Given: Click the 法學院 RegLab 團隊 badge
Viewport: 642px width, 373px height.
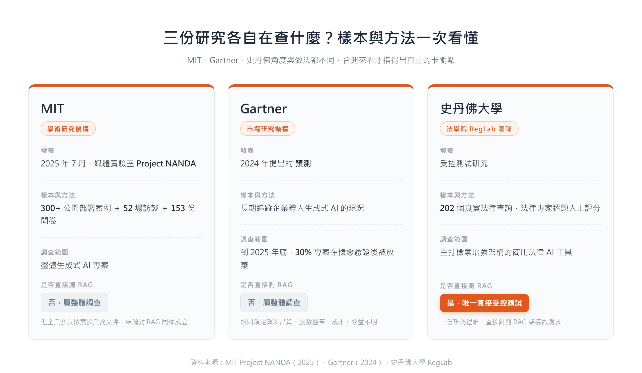Looking at the screenshot, I should pos(479,129).
